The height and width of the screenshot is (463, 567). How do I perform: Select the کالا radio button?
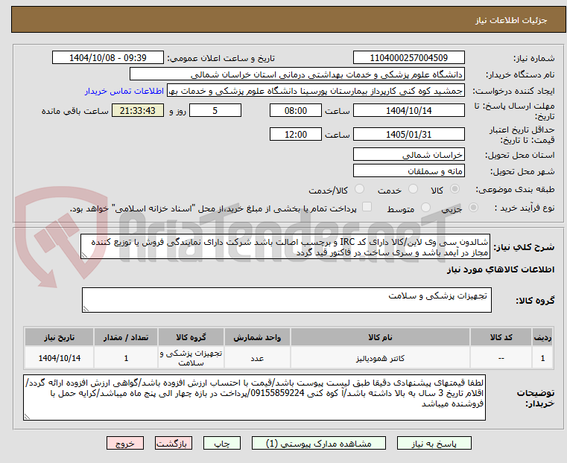pyautogui.click(x=454, y=189)
